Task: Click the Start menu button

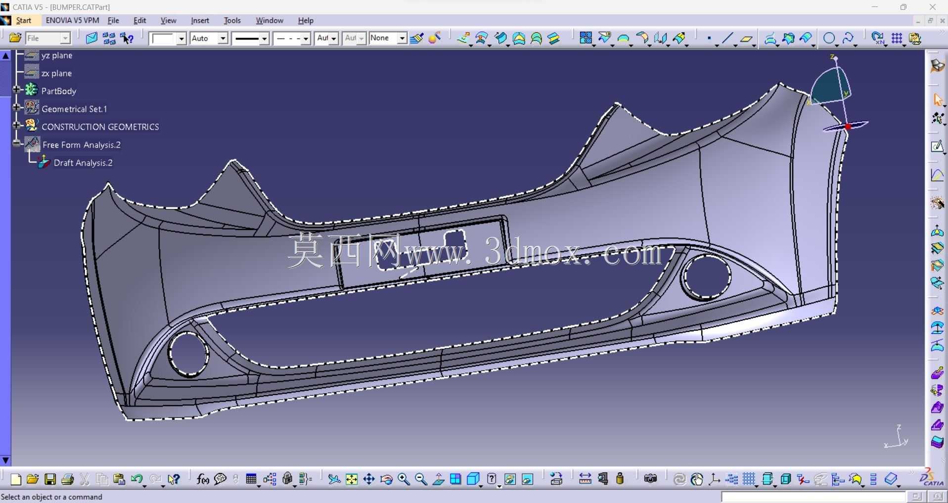Action: (23, 20)
